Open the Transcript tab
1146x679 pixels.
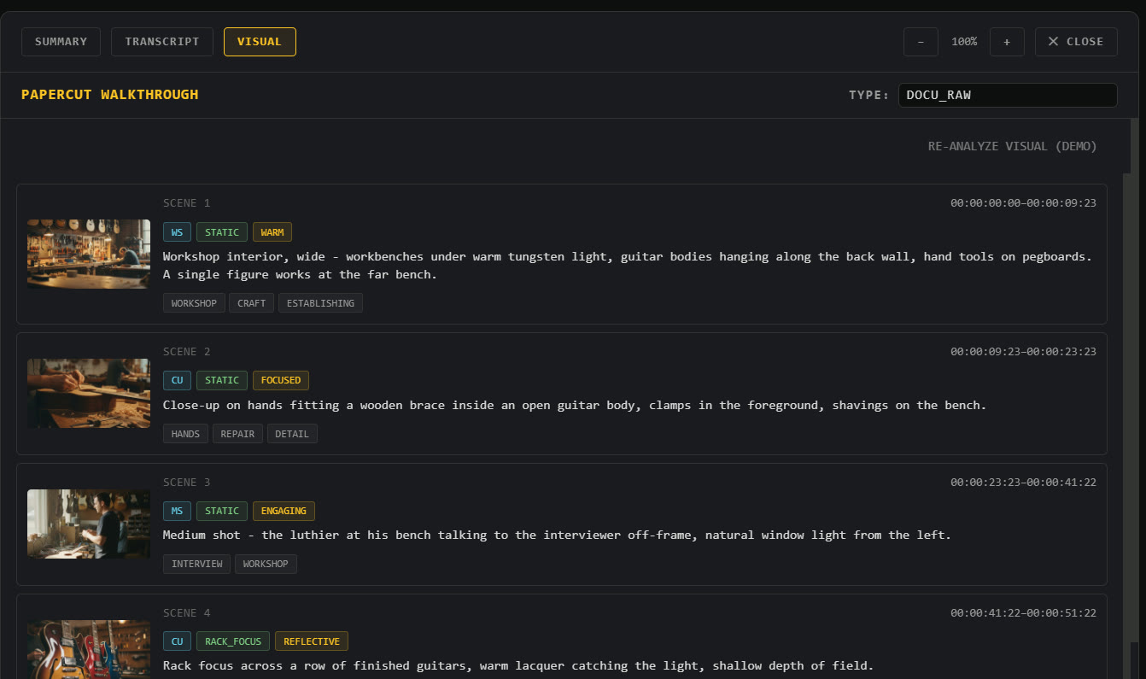pyautogui.click(x=162, y=42)
